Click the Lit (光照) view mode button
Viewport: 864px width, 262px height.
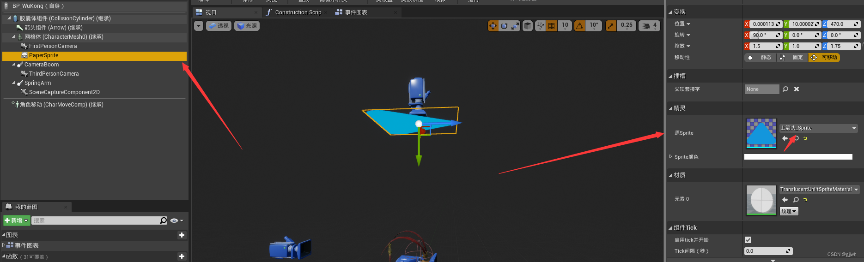pos(247,26)
